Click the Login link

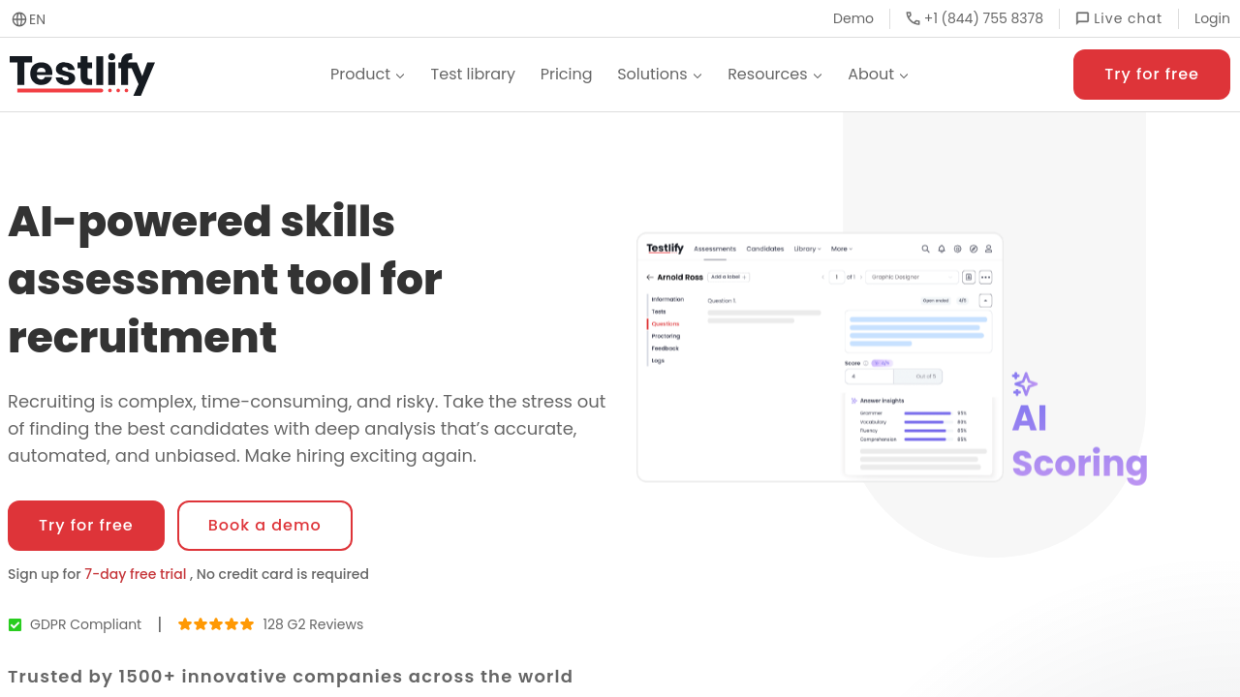pos(1211,18)
